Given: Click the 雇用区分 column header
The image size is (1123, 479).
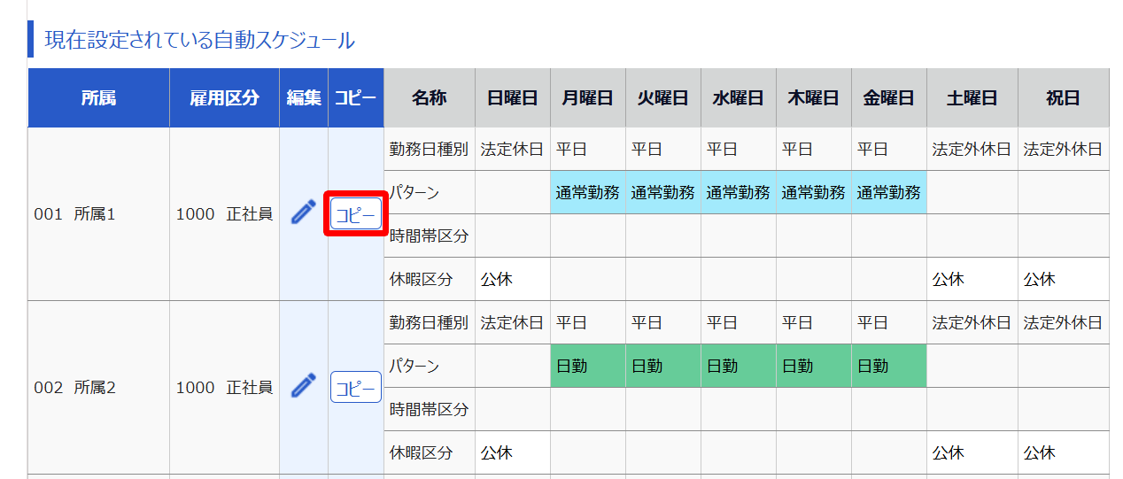Looking at the screenshot, I should pos(224,98).
